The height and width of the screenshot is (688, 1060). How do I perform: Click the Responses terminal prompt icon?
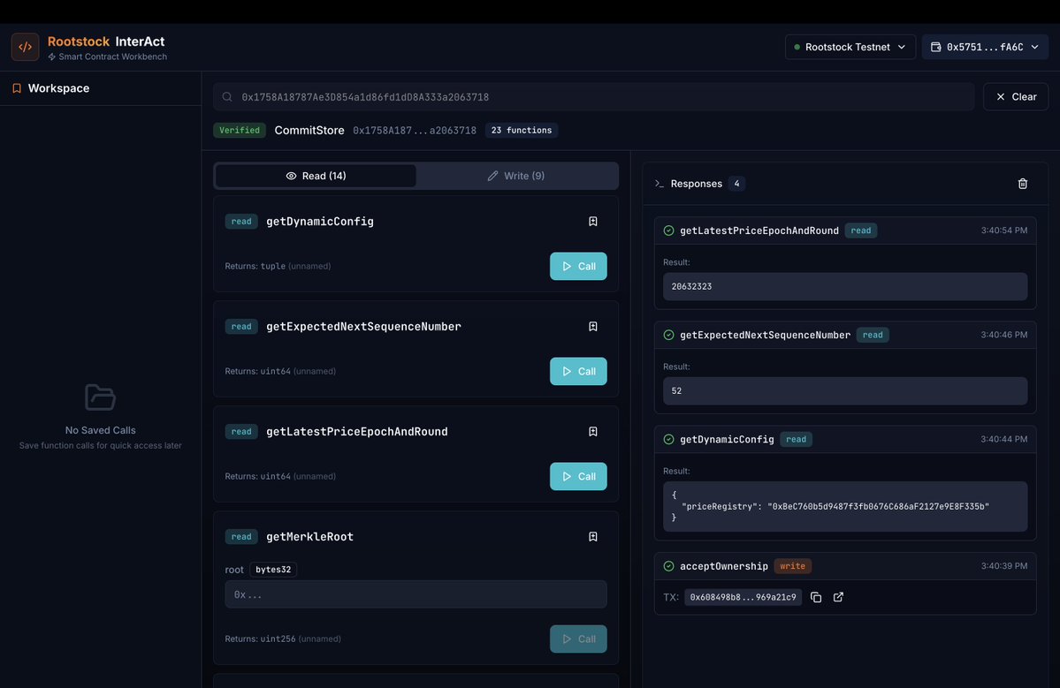click(x=660, y=184)
